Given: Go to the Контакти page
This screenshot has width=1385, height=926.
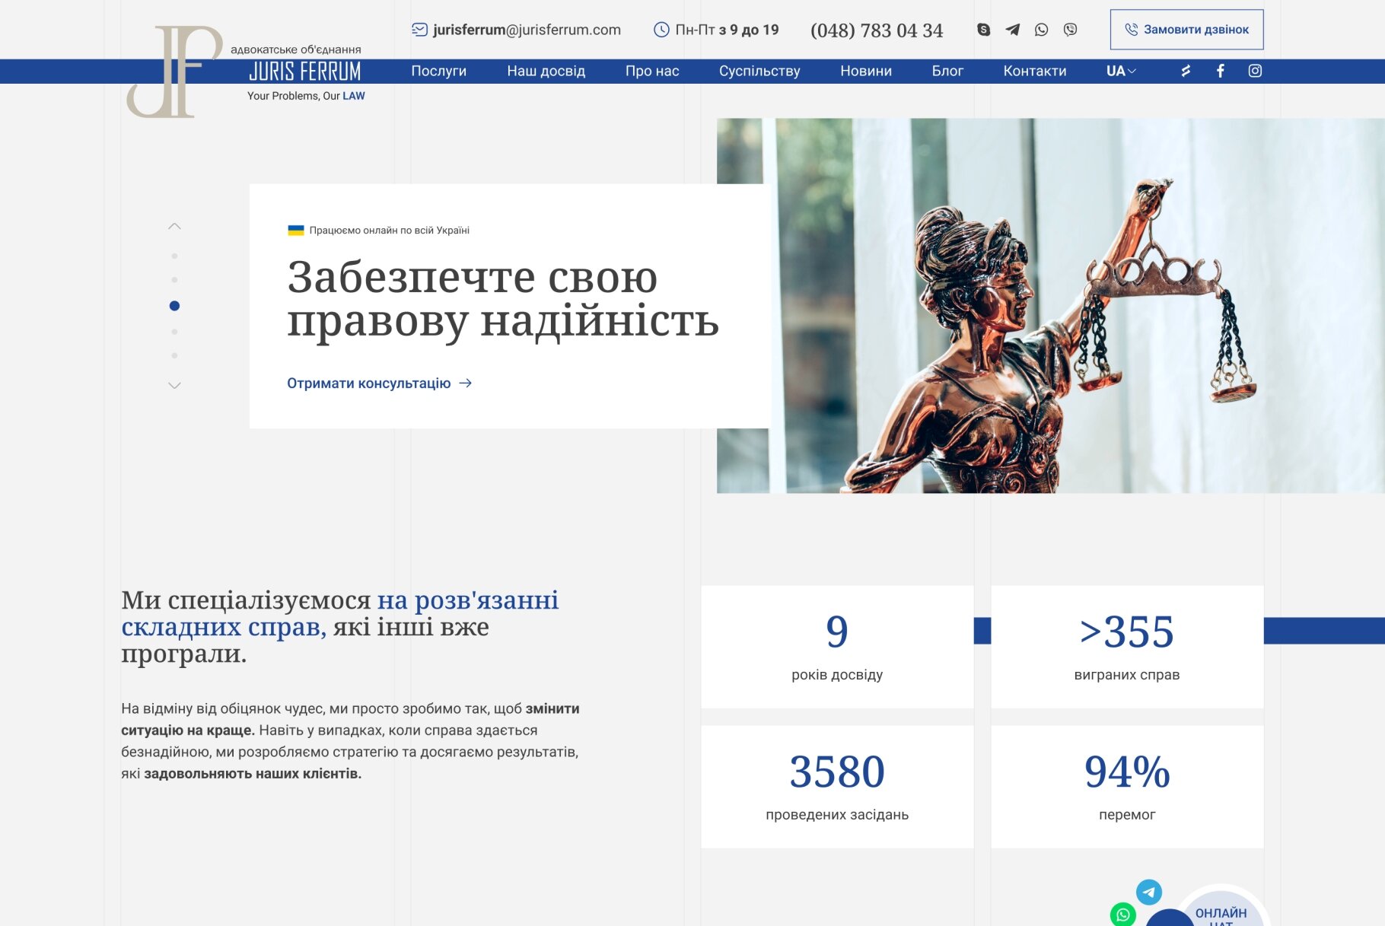Looking at the screenshot, I should click(x=1035, y=71).
